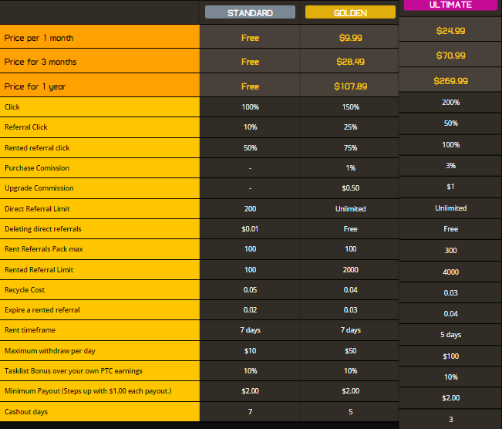This screenshot has width=502, height=429.
Task: Click the Ultimate 50% Referral Click value
Action: tap(451, 123)
